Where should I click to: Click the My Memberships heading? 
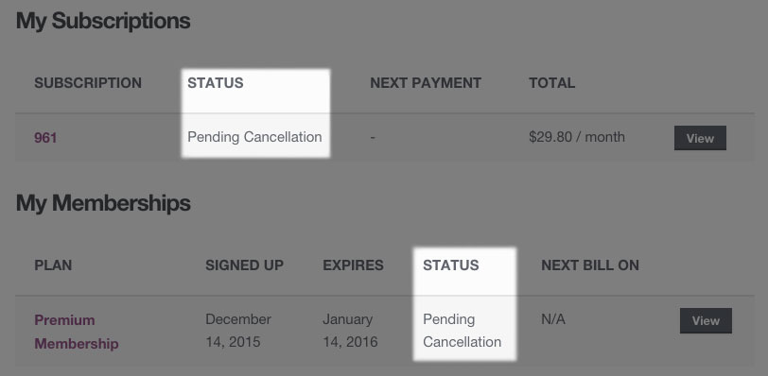[x=103, y=203]
